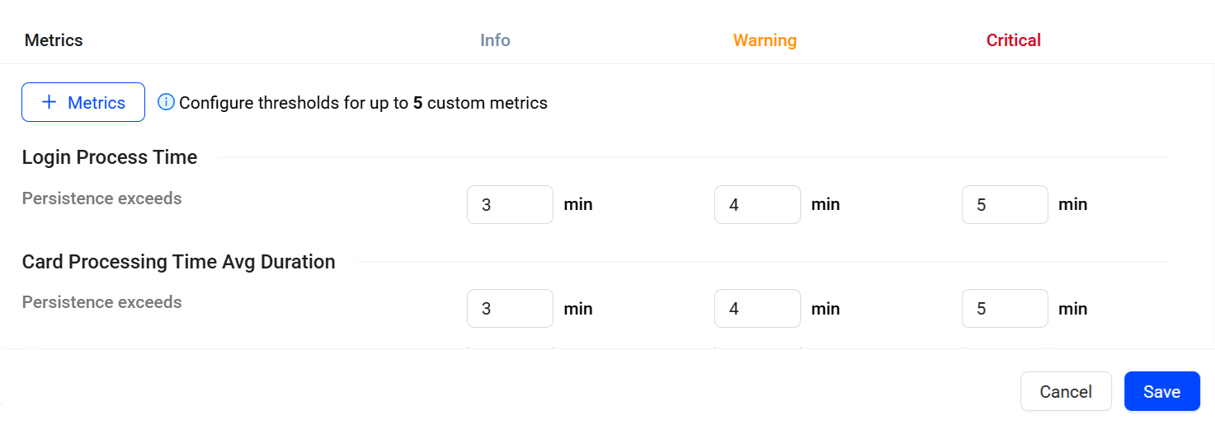This screenshot has height=429, width=1215.
Task: Click Persistence exceeds label under Card Processing Time
Action: 101,302
